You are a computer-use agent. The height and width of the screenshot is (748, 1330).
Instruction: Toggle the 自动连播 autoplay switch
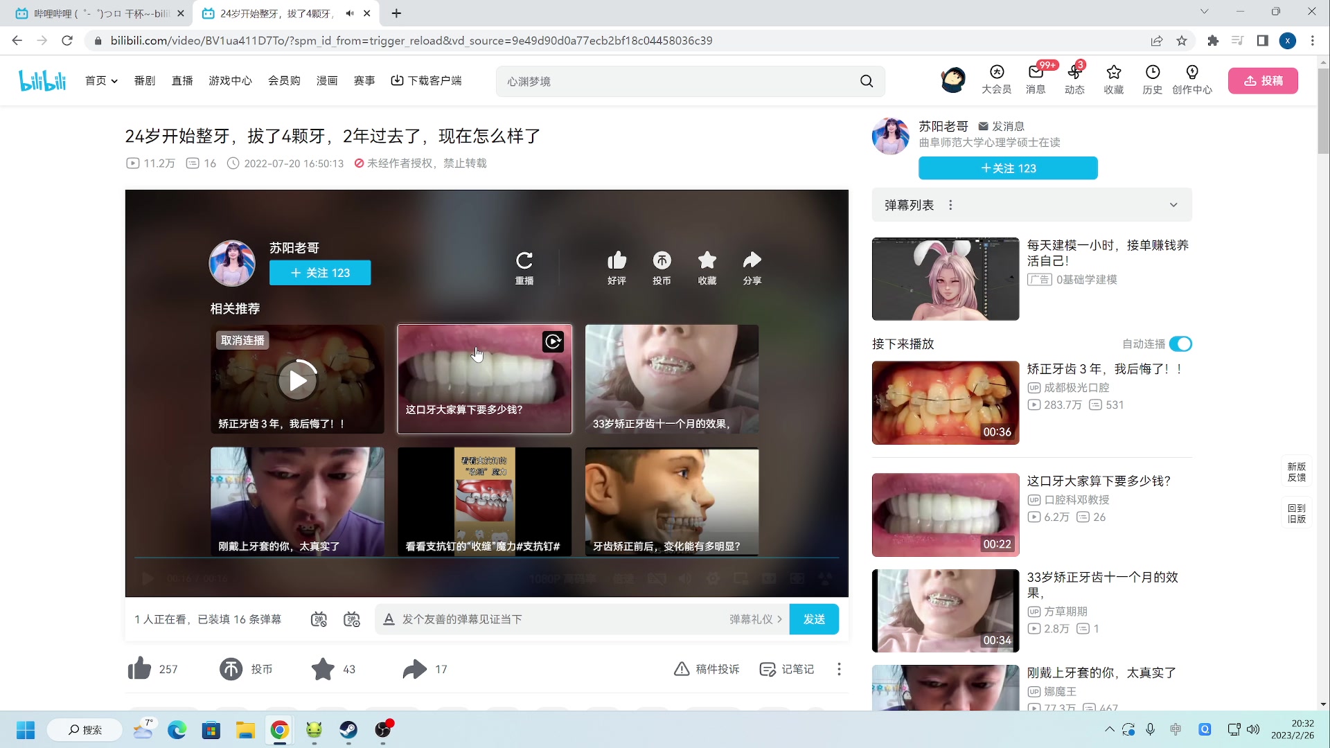[1180, 344]
